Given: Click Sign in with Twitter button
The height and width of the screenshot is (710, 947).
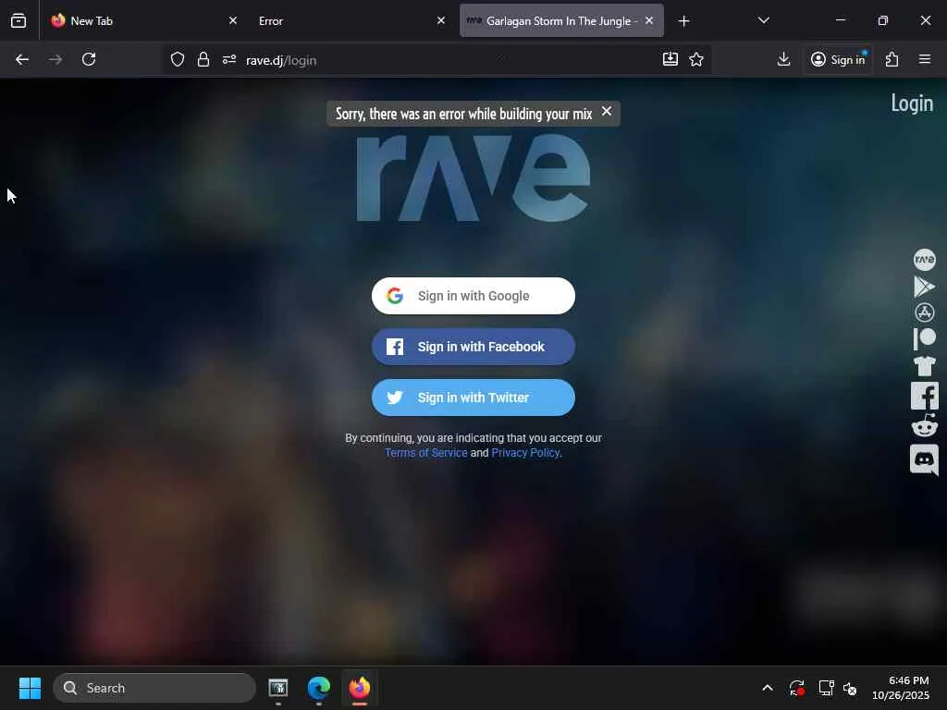Looking at the screenshot, I should tap(473, 398).
